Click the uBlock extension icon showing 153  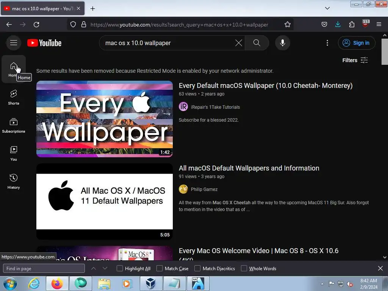pyautogui.click(x=365, y=24)
